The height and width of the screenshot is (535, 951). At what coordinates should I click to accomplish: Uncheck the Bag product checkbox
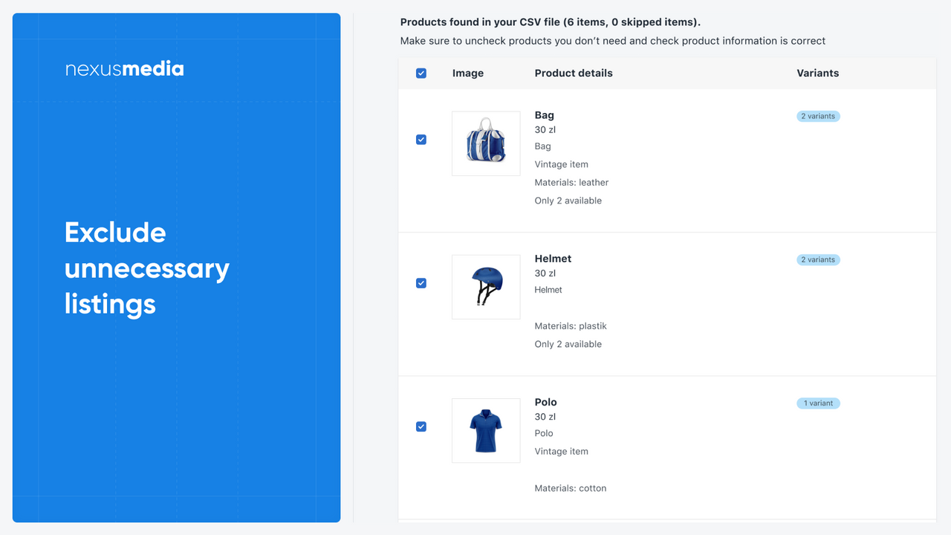[x=421, y=139]
